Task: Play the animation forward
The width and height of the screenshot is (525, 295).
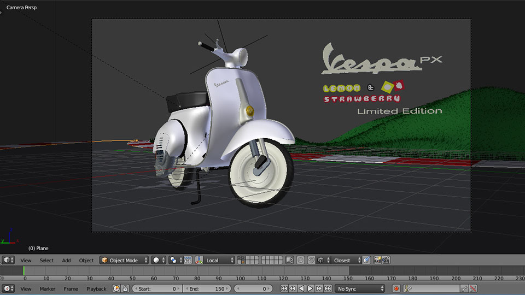Action: [x=310, y=288]
